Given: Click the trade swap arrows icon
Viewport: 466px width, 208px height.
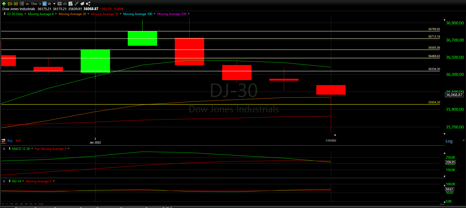Looking at the screenshot, I should click(x=3, y=141).
